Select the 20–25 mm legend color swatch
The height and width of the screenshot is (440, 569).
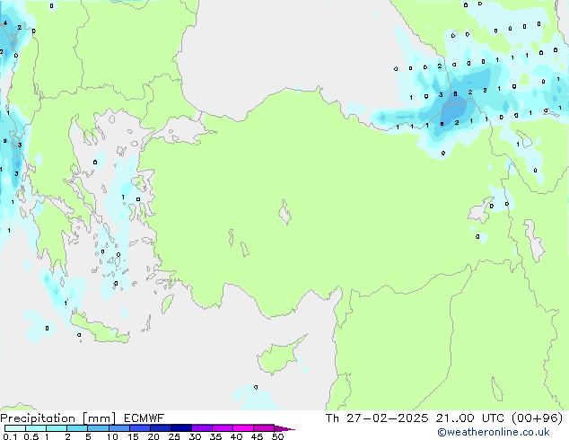[160, 428]
